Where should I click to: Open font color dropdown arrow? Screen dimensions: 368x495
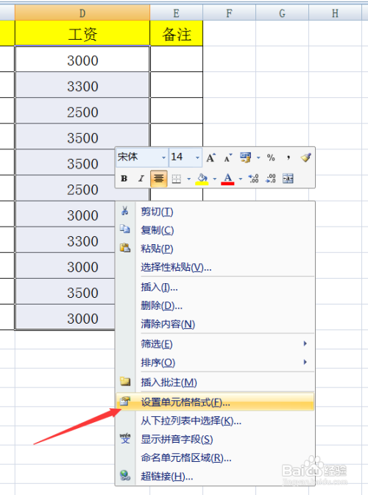(241, 179)
